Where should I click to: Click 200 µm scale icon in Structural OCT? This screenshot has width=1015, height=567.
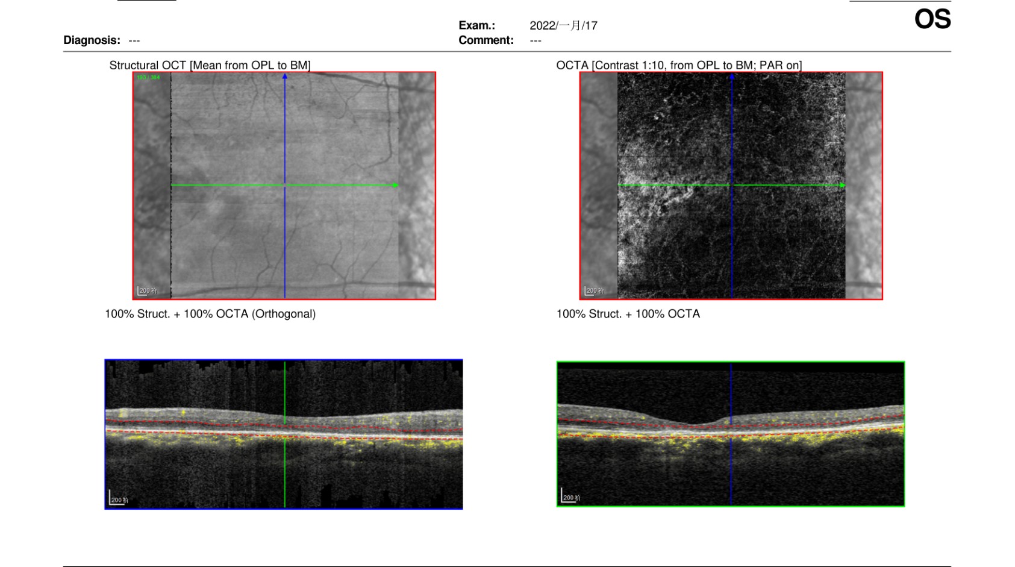[147, 290]
